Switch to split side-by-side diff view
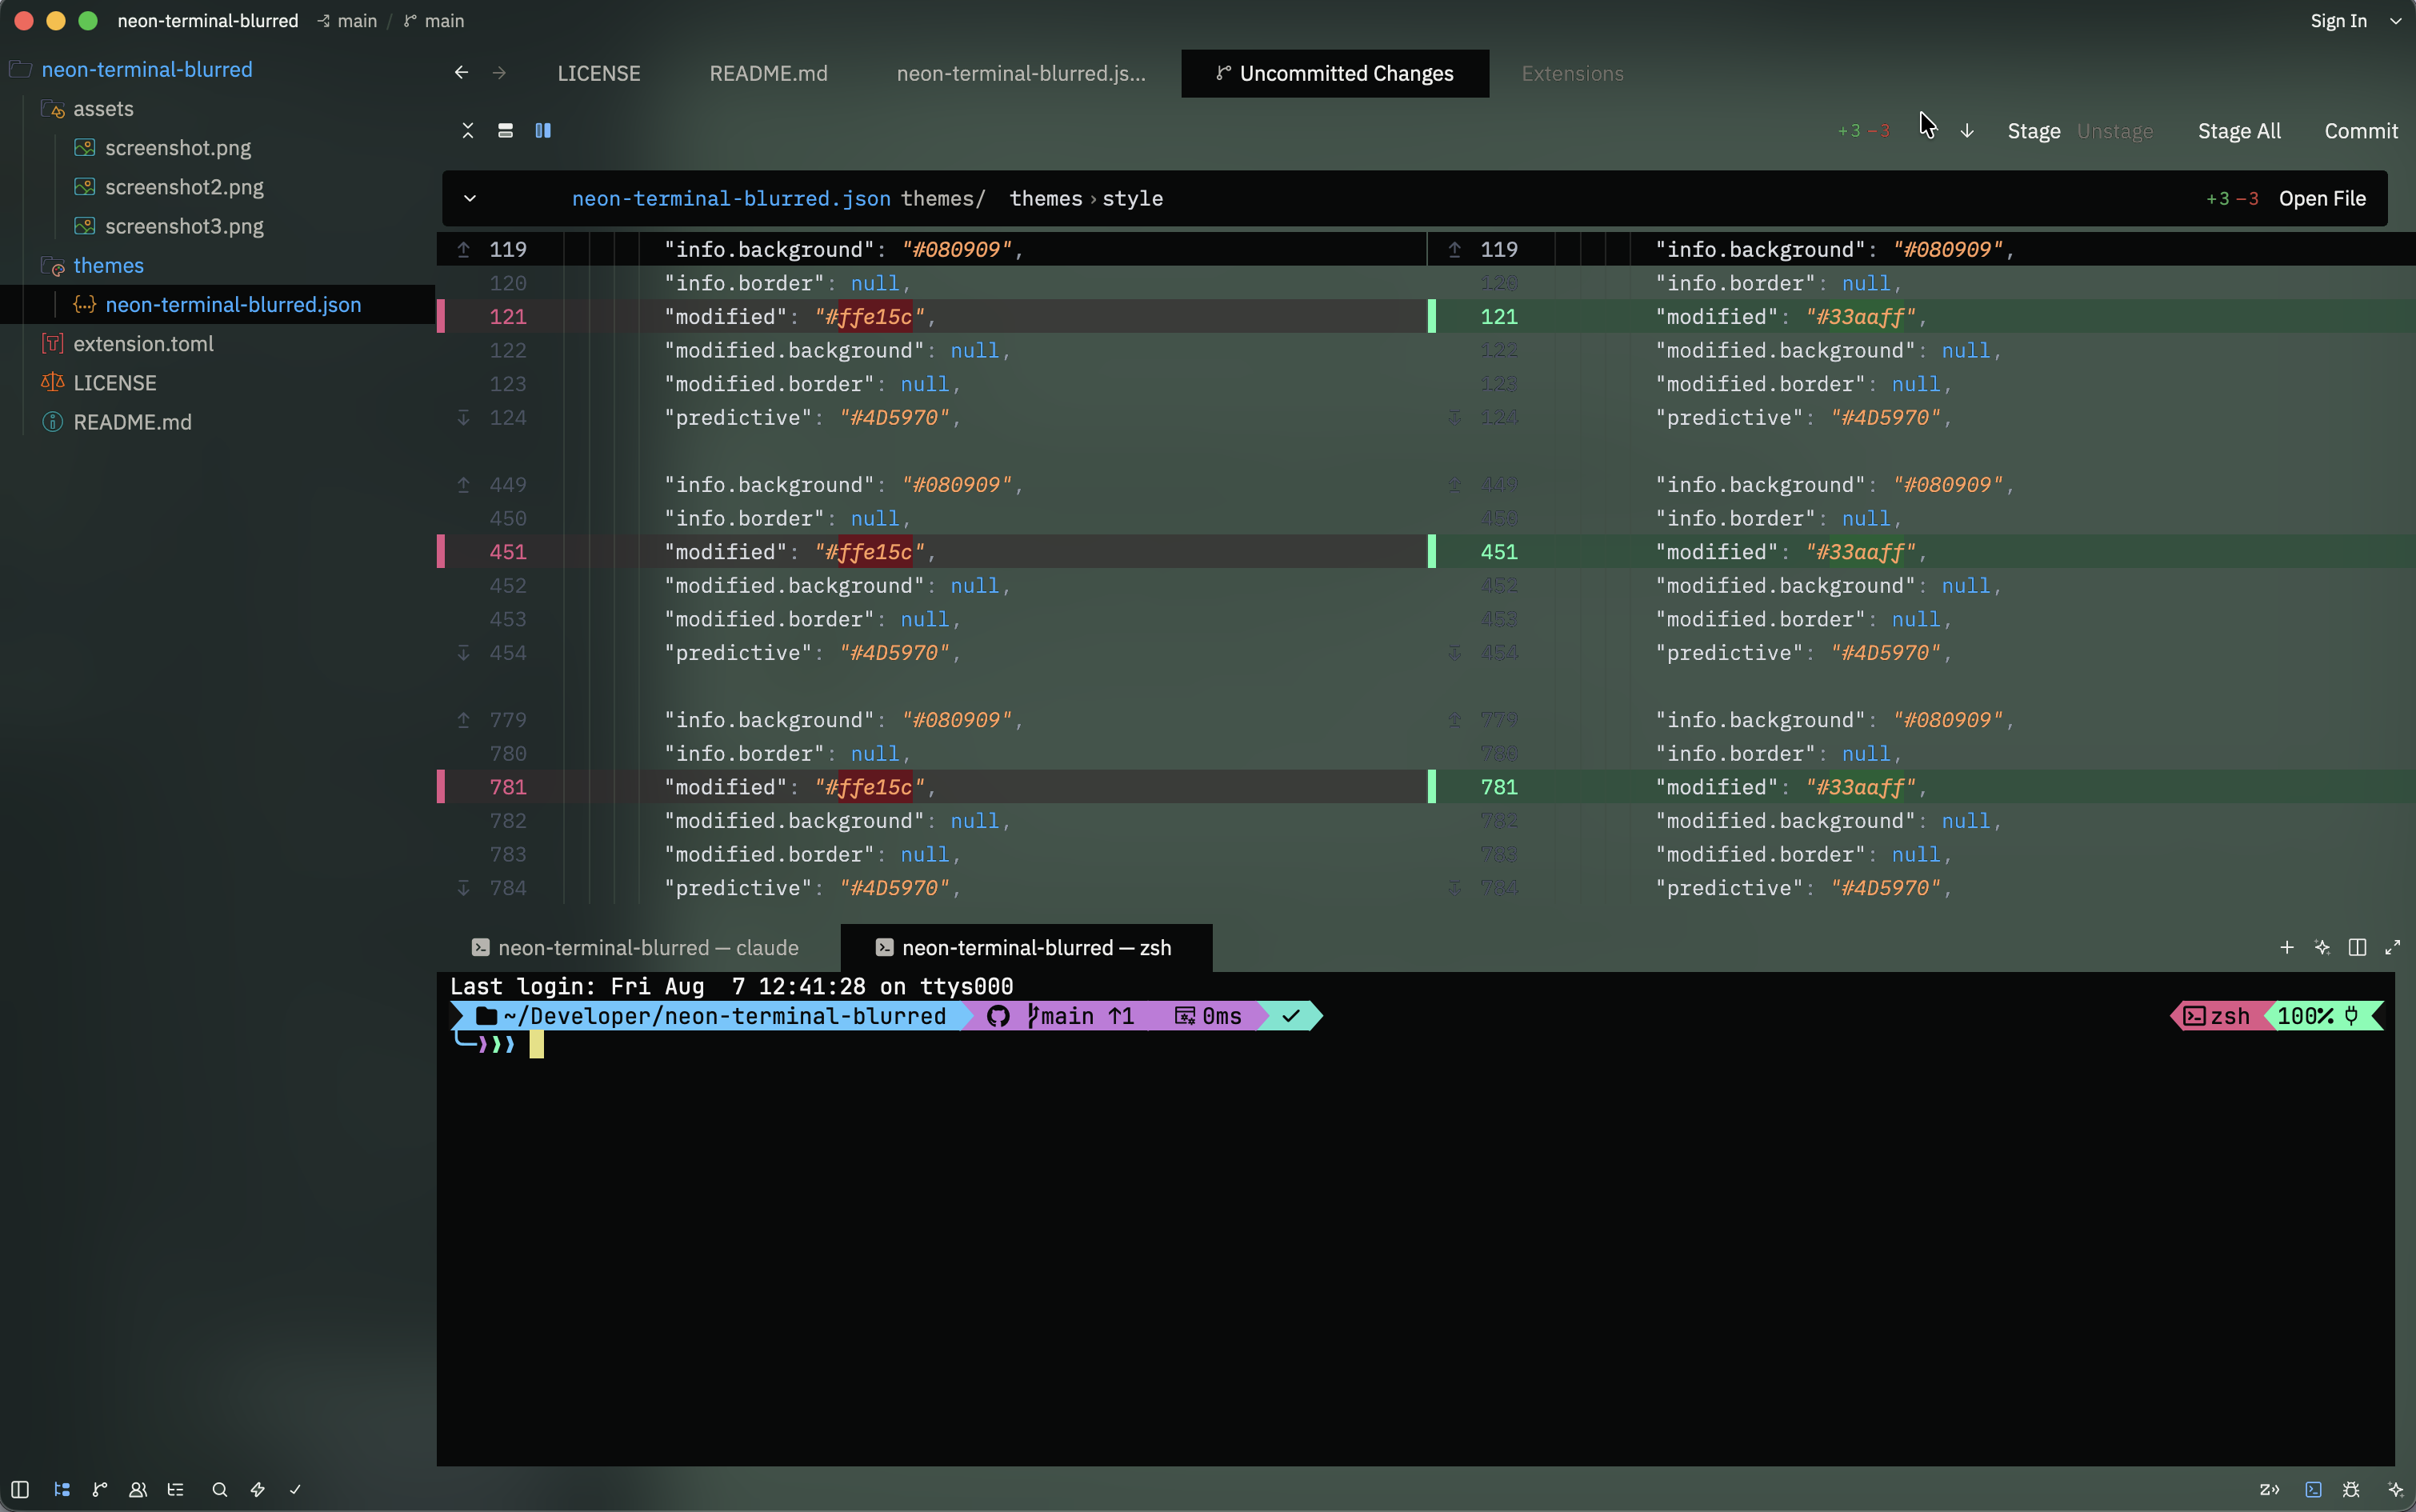Viewport: 2416px width, 1512px height. 543,131
